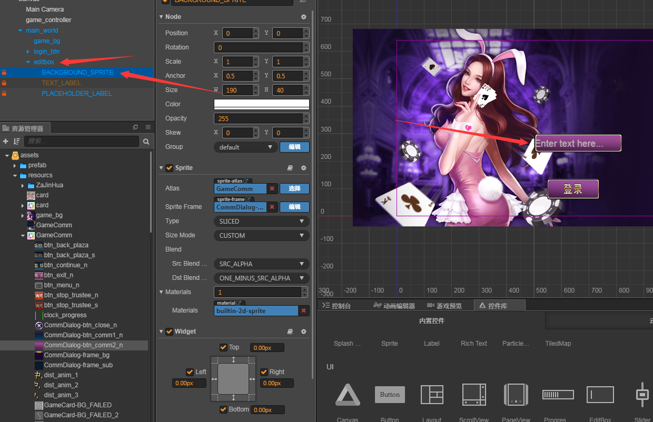Open the Sprite component gear menu
This screenshot has height=422, width=653.
pyautogui.click(x=303, y=168)
